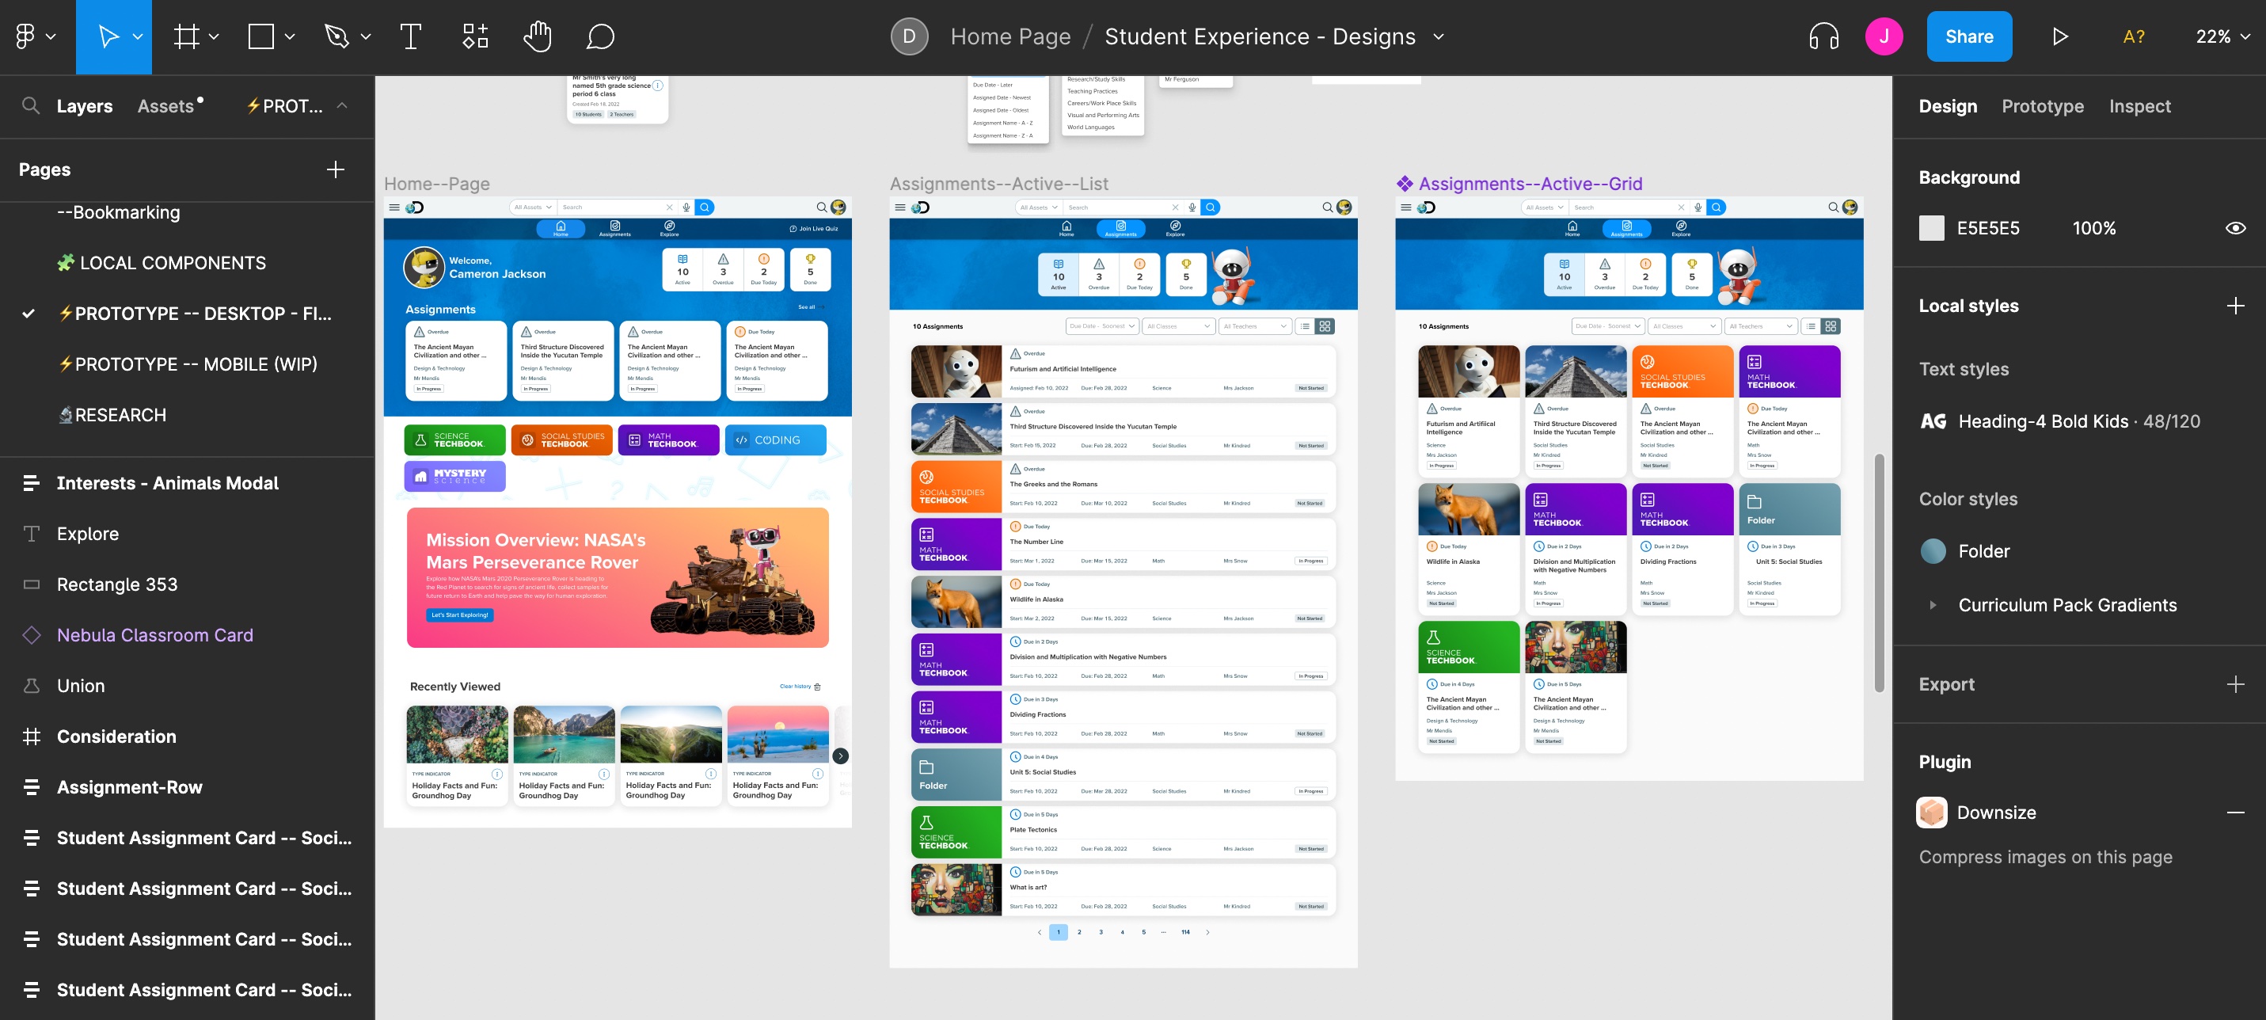Click the headphones audio icon
This screenshot has width=2266, height=1020.
tap(1823, 37)
